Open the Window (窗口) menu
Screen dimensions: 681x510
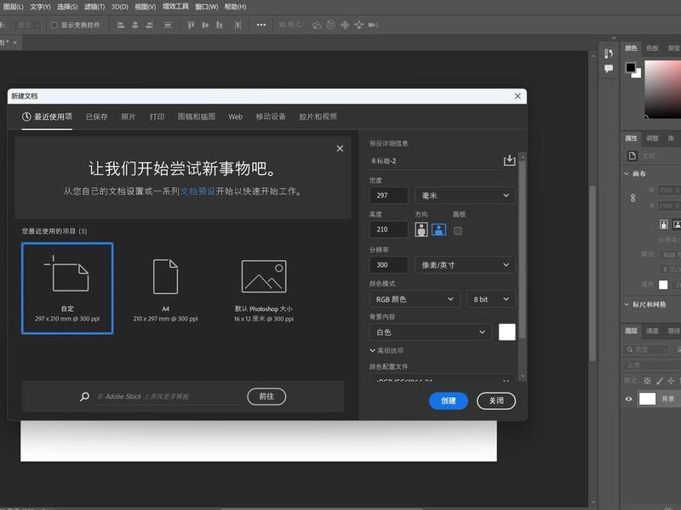(206, 7)
